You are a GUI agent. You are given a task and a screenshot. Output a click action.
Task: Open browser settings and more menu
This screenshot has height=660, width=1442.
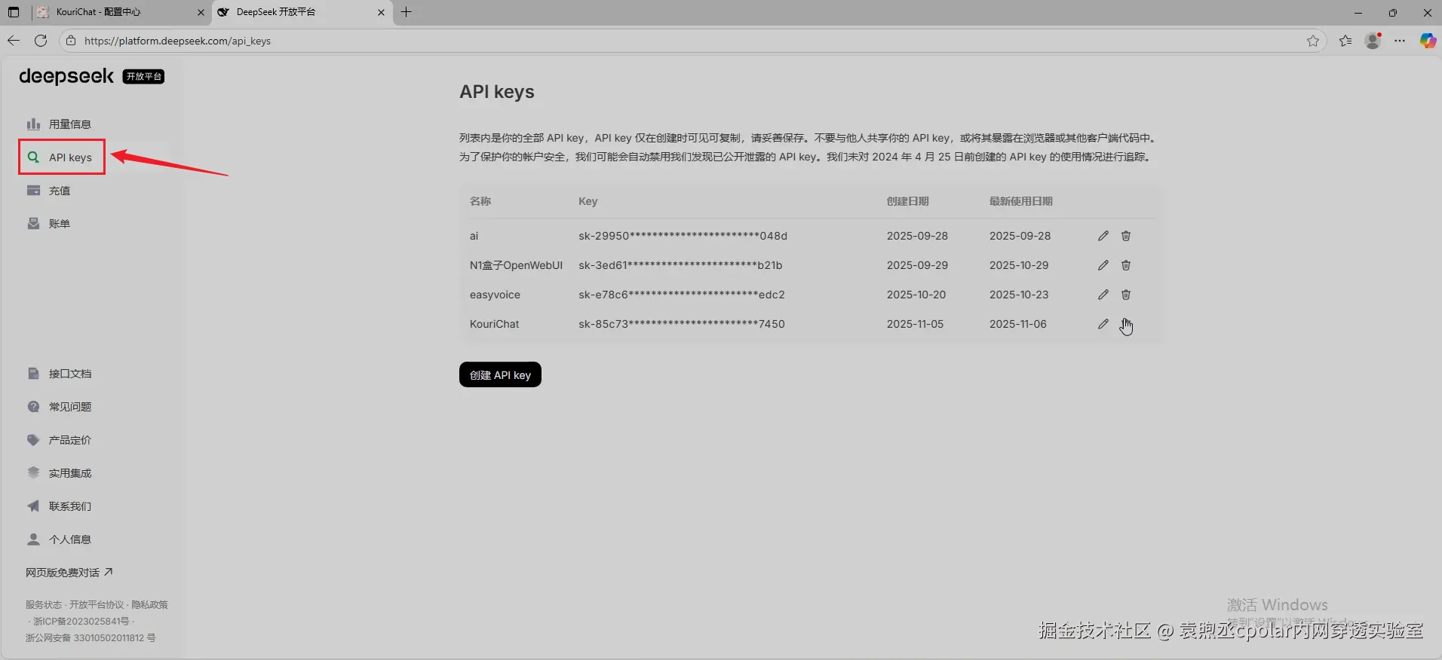(x=1400, y=41)
